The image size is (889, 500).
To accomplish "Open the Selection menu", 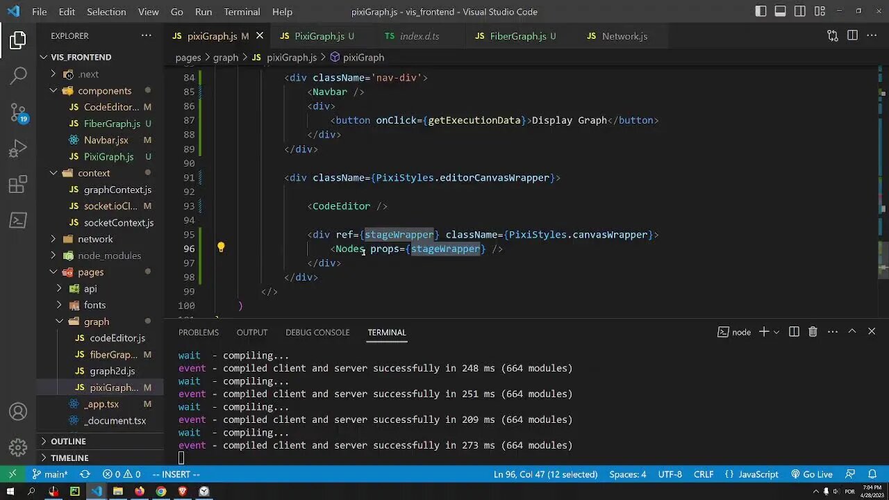I will (106, 12).
